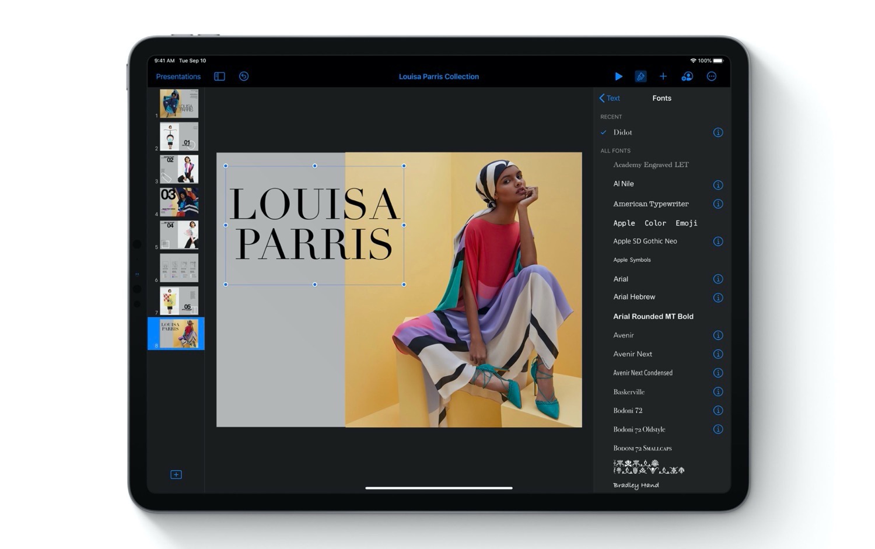Tap the Undo arrow icon
This screenshot has height=549, width=875.
(x=244, y=76)
